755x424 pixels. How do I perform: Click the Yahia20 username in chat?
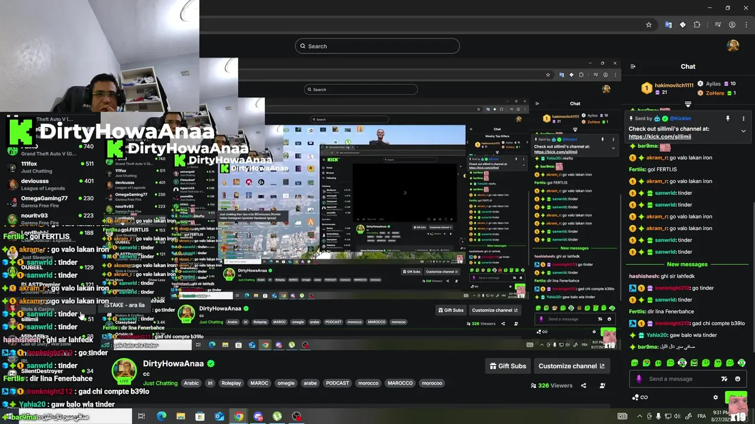[656, 335]
